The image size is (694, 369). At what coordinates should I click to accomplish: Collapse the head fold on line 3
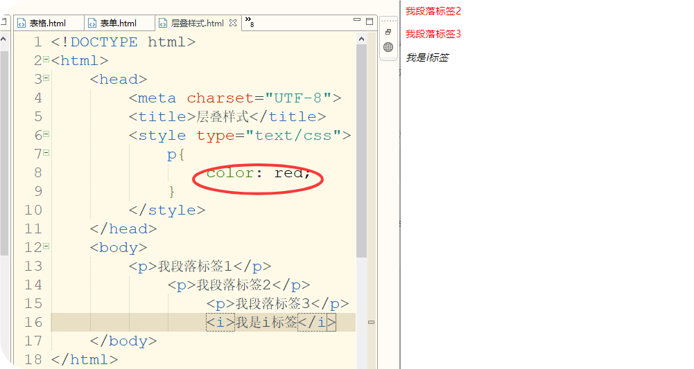tap(46, 78)
